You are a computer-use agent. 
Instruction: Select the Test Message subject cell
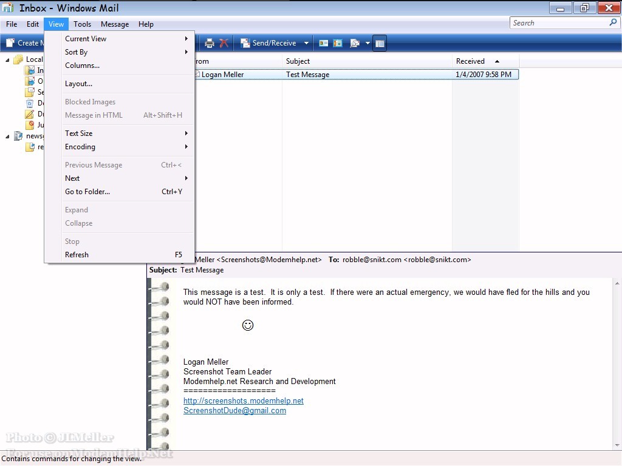tap(307, 75)
